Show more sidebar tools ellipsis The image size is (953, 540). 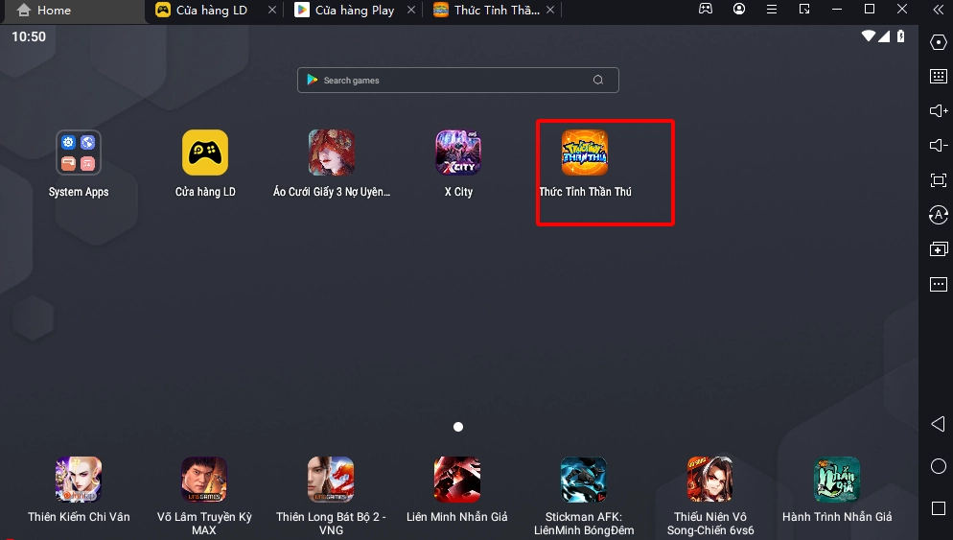pyautogui.click(x=939, y=284)
